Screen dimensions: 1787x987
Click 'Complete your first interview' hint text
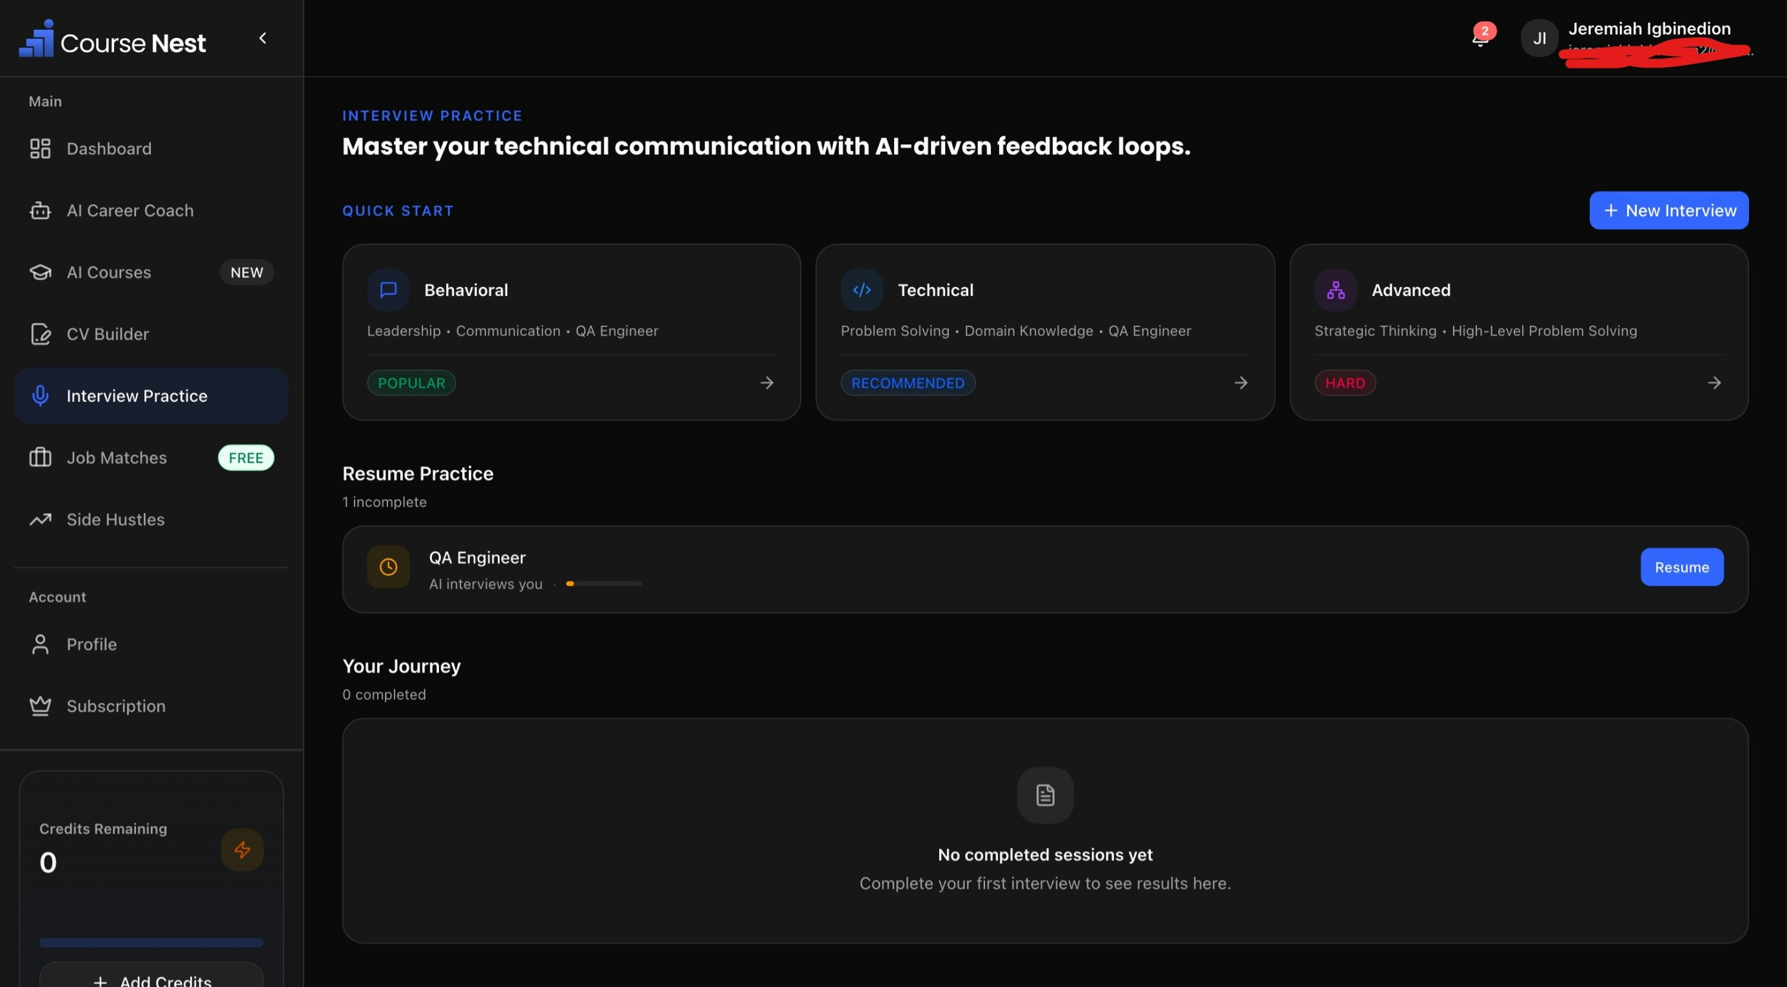pyautogui.click(x=1046, y=883)
